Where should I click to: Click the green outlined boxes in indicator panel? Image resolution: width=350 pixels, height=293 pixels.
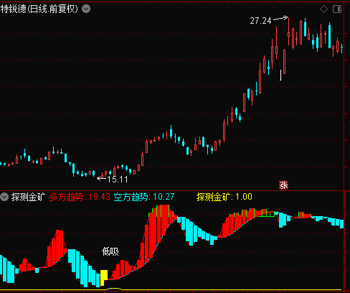tap(266, 213)
